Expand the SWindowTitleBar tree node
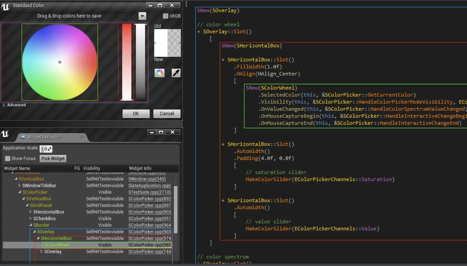Screen dimensions: 467x266 coord(19,185)
